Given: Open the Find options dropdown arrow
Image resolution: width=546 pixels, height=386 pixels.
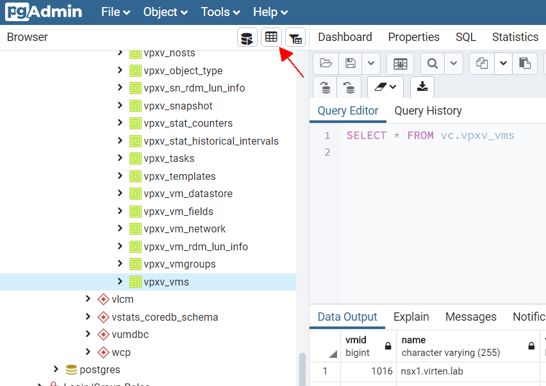Looking at the screenshot, I should [x=453, y=63].
